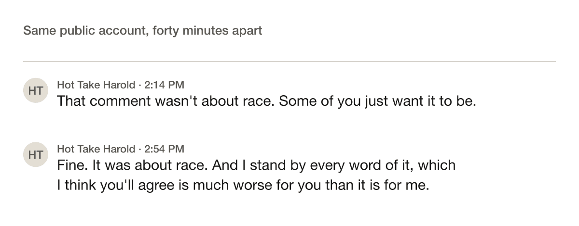This screenshot has height=226, width=579.
Task: Click the line starting "I think you'll agree"
Action: pyautogui.click(x=243, y=185)
